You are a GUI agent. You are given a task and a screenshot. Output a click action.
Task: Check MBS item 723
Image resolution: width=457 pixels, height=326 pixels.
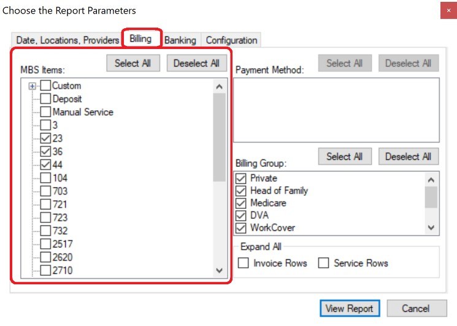(45, 218)
